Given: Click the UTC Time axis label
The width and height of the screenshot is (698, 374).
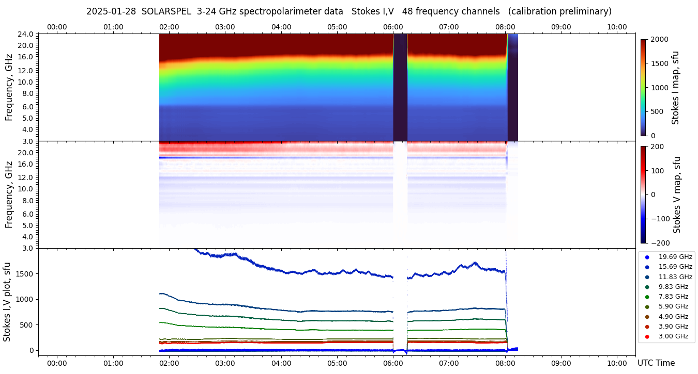Looking at the screenshot, I should [x=656, y=363].
